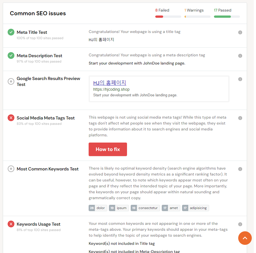Image resolution: width=256 pixels, height=253 pixels.
Task: Open the HJ의 홈페이지 search preview link
Action: tap(110, 83)
